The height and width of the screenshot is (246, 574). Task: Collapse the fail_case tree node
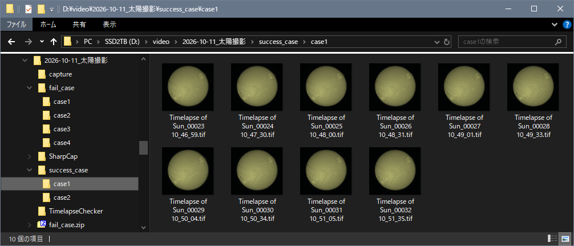coord(30,88)
